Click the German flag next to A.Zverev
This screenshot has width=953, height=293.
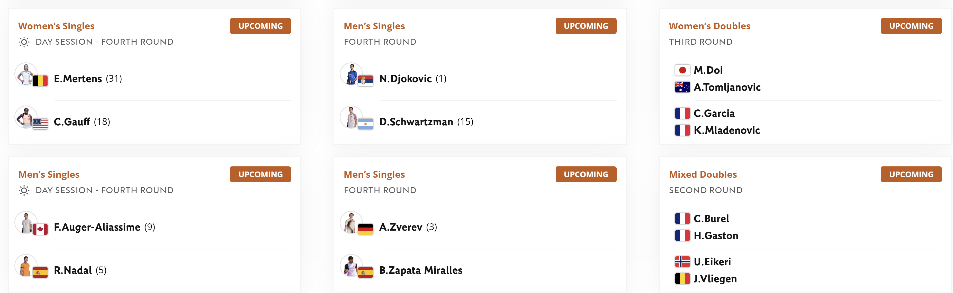pos(365,229)
